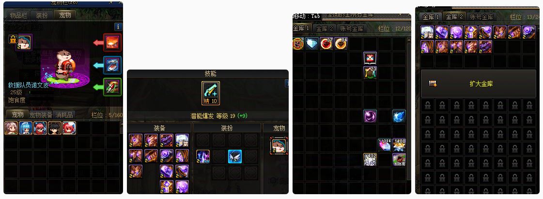Select the sunset skill icon with red arrow

(x=112, y=43)
